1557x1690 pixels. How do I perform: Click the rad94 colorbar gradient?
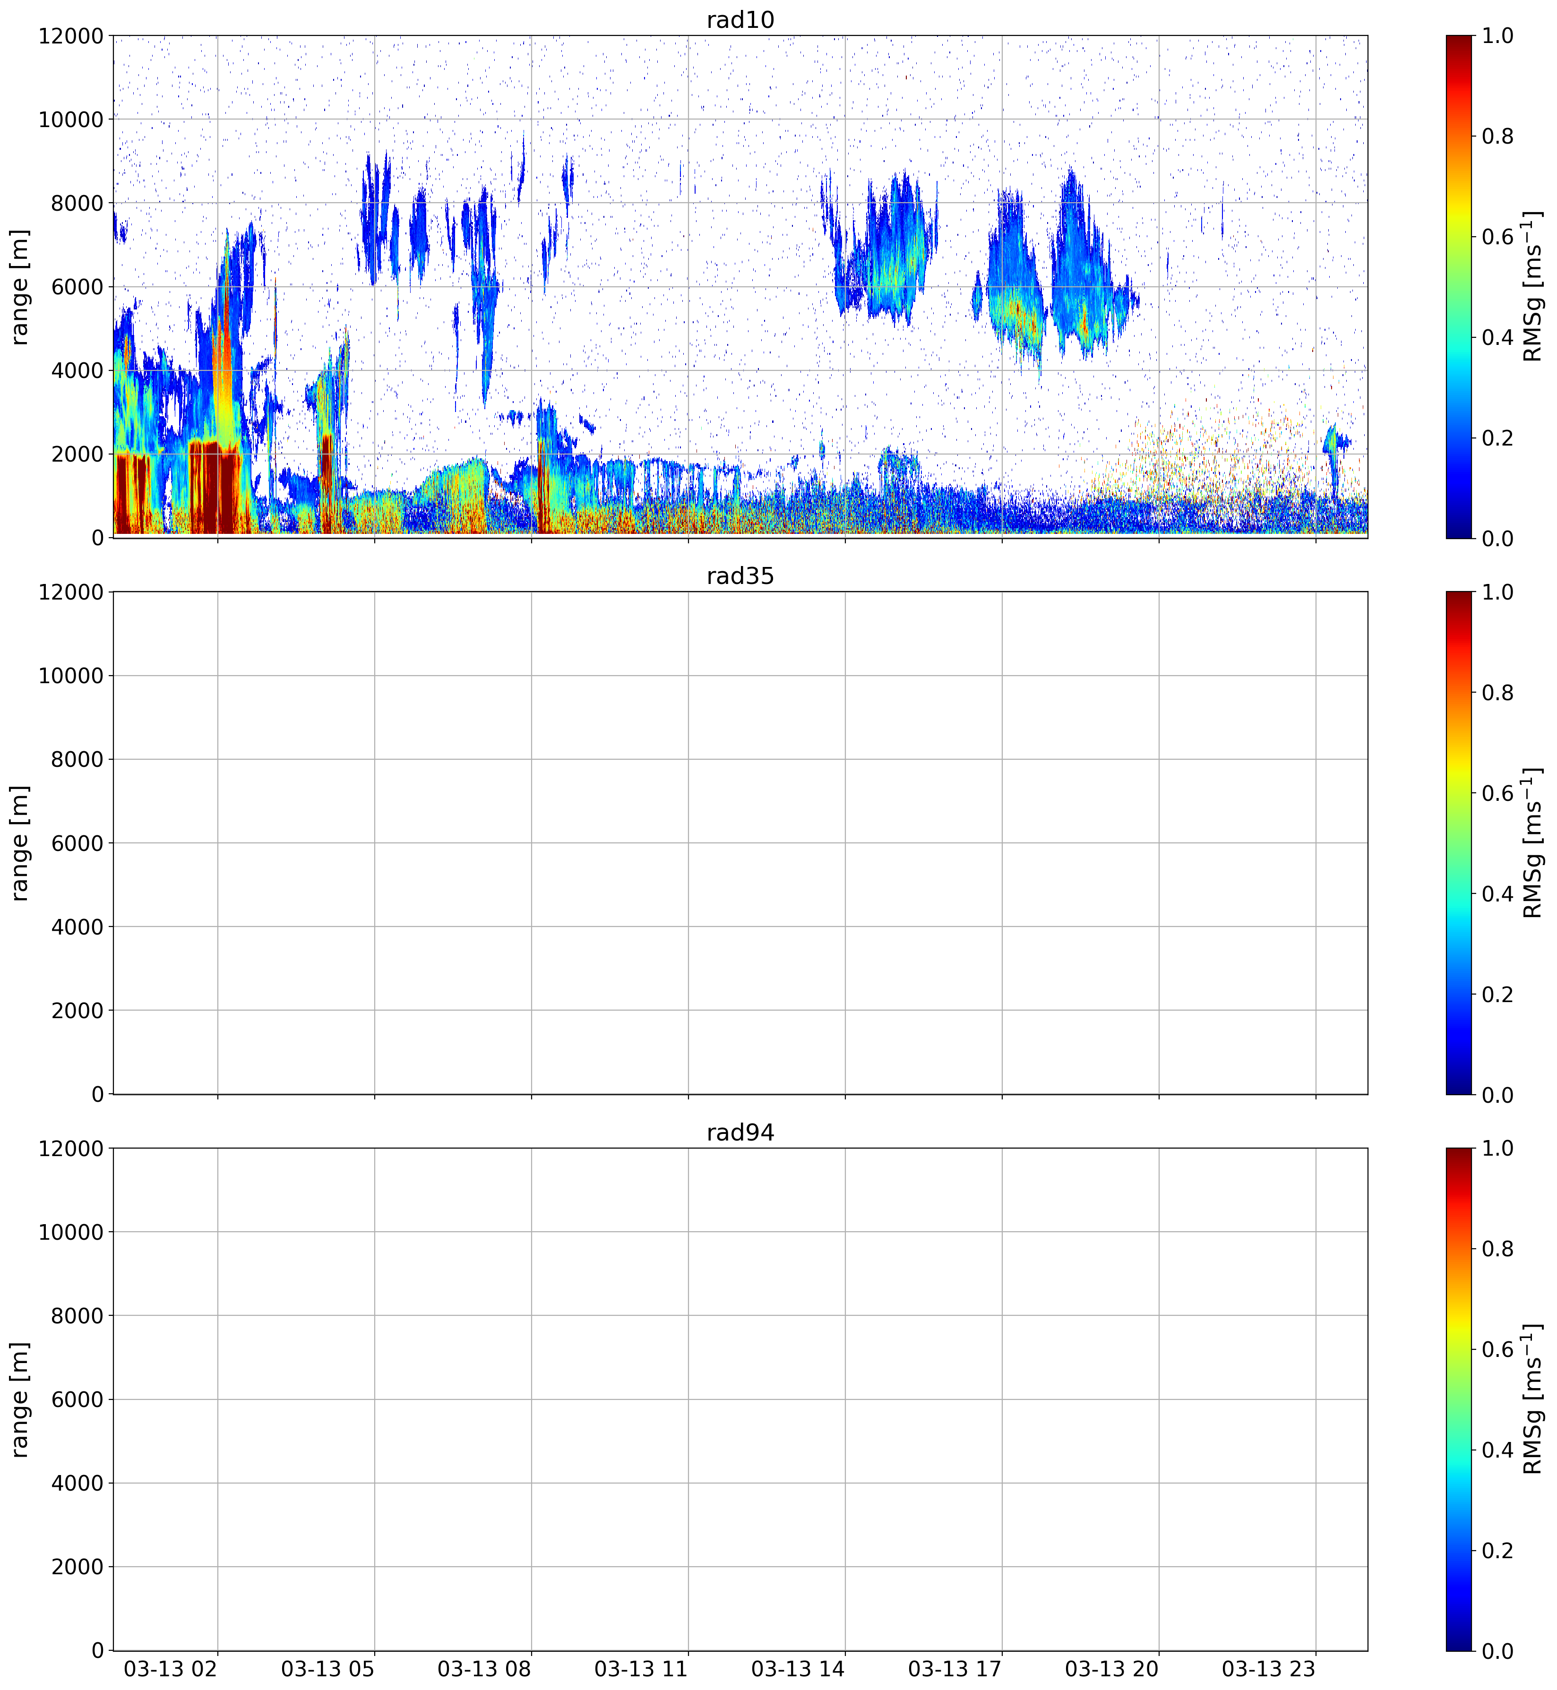click(x=1458, y=1398)
